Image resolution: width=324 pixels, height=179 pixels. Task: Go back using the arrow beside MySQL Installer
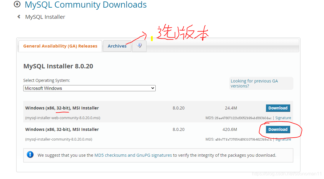[19, 17]
